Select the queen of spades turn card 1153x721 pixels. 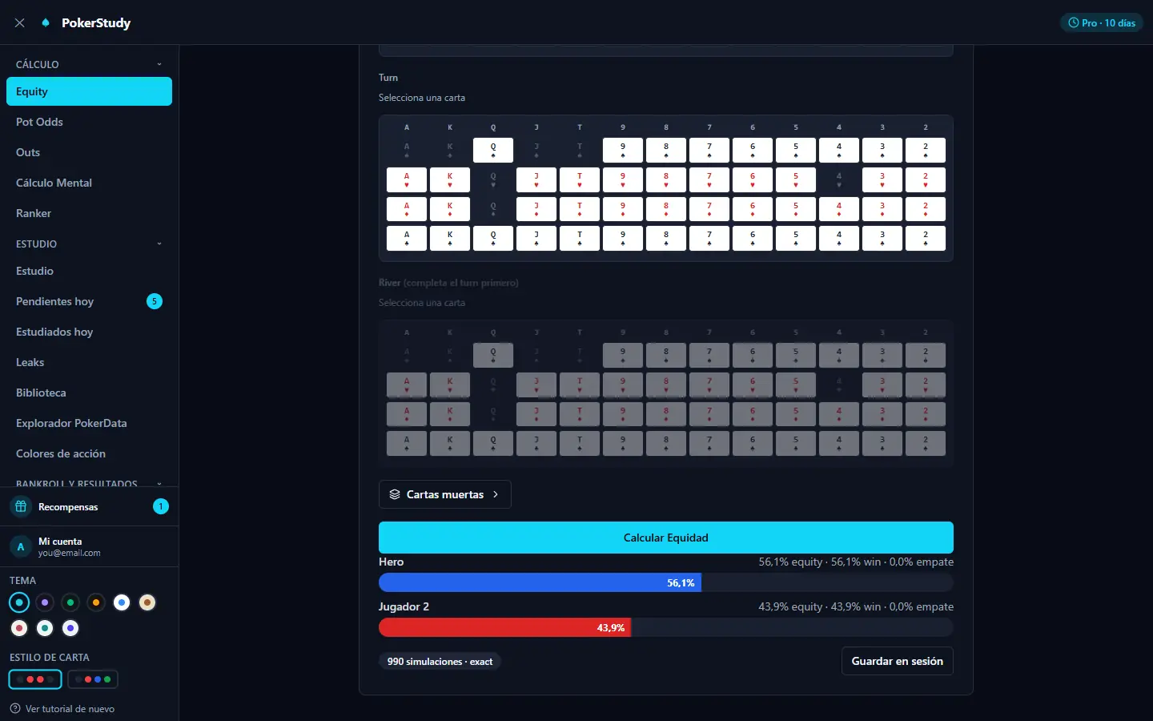point(493,150)
